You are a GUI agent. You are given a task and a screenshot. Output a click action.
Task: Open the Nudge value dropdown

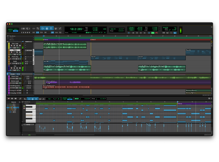click(x=124, y=31)
